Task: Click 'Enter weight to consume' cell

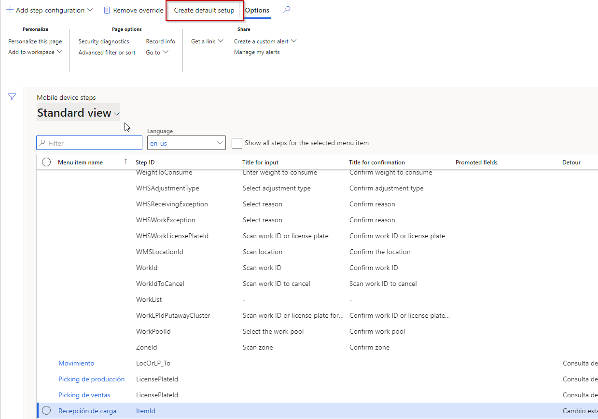Action: (280, 172)
